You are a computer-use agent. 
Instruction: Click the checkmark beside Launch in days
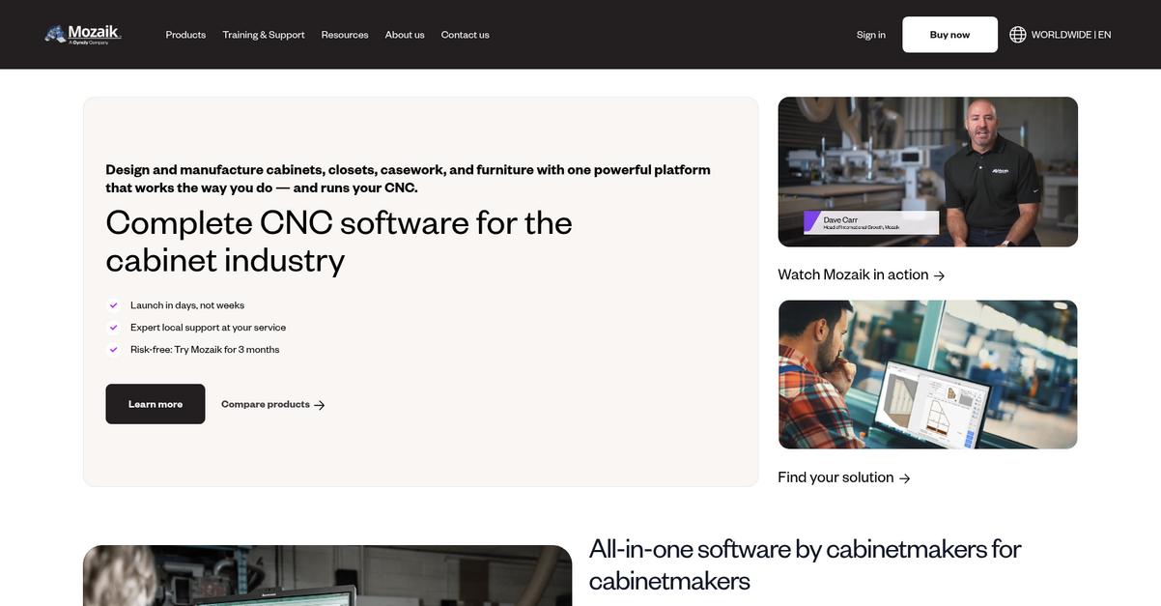point(113,305)
